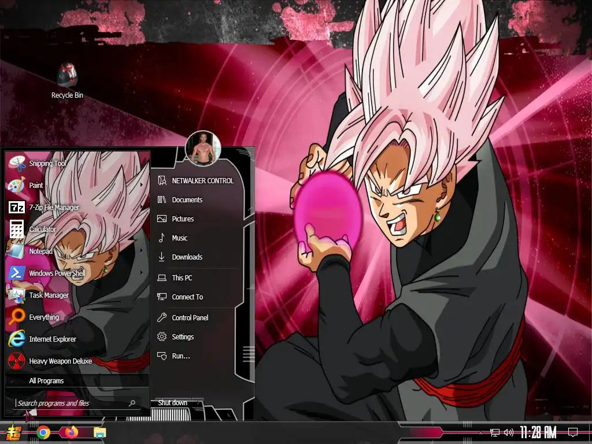
Task: Click the Run… label
Action: point(181,356)
